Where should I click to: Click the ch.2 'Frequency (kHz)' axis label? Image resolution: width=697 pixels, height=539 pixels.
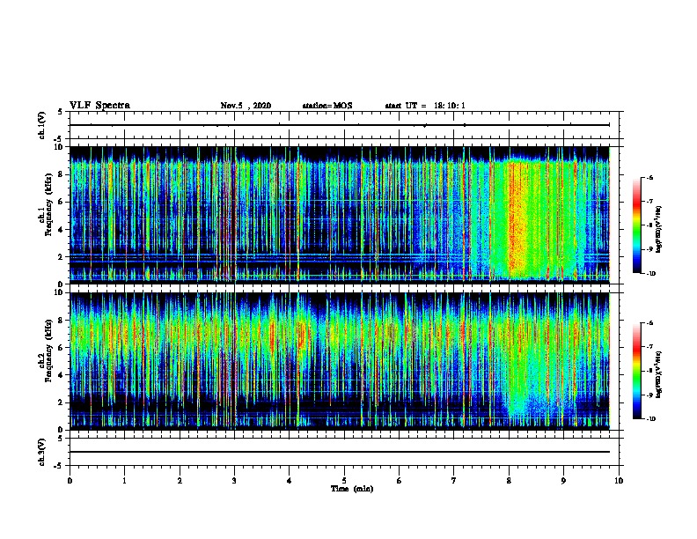[x=48, y=351]
